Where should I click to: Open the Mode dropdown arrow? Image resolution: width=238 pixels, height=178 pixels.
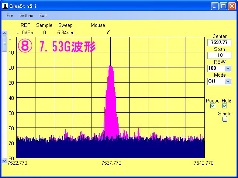[x=228, y=81]
